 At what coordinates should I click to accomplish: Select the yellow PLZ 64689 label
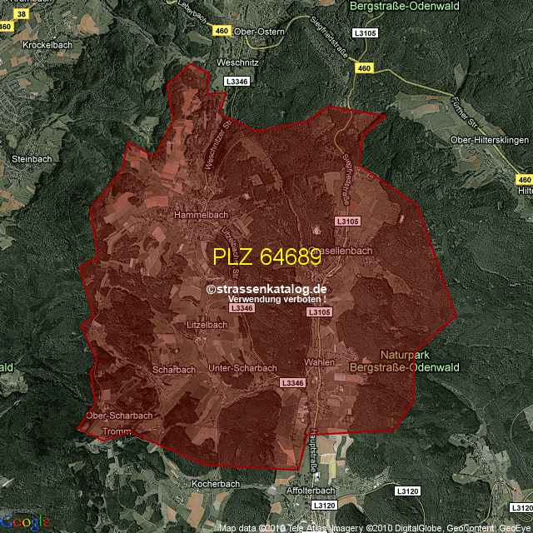tap(266, 257)
